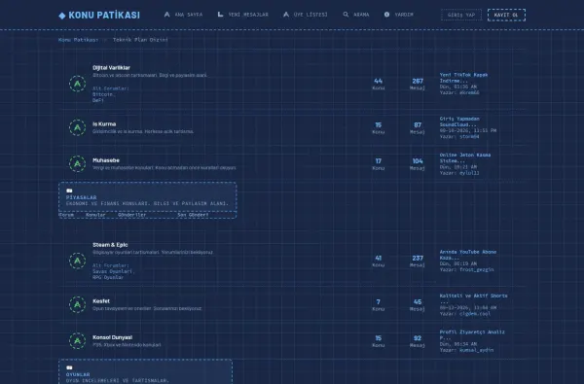Open the Muhasebe forum
The image size is (584, 384).
pos(106,160)
